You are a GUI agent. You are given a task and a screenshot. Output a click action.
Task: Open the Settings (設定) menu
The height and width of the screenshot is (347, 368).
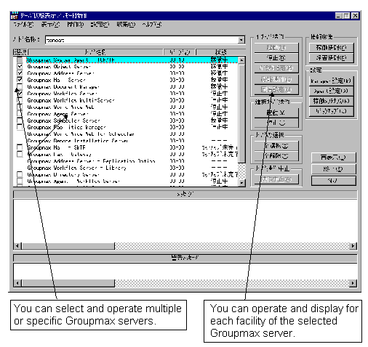click(x=100, y=25)
